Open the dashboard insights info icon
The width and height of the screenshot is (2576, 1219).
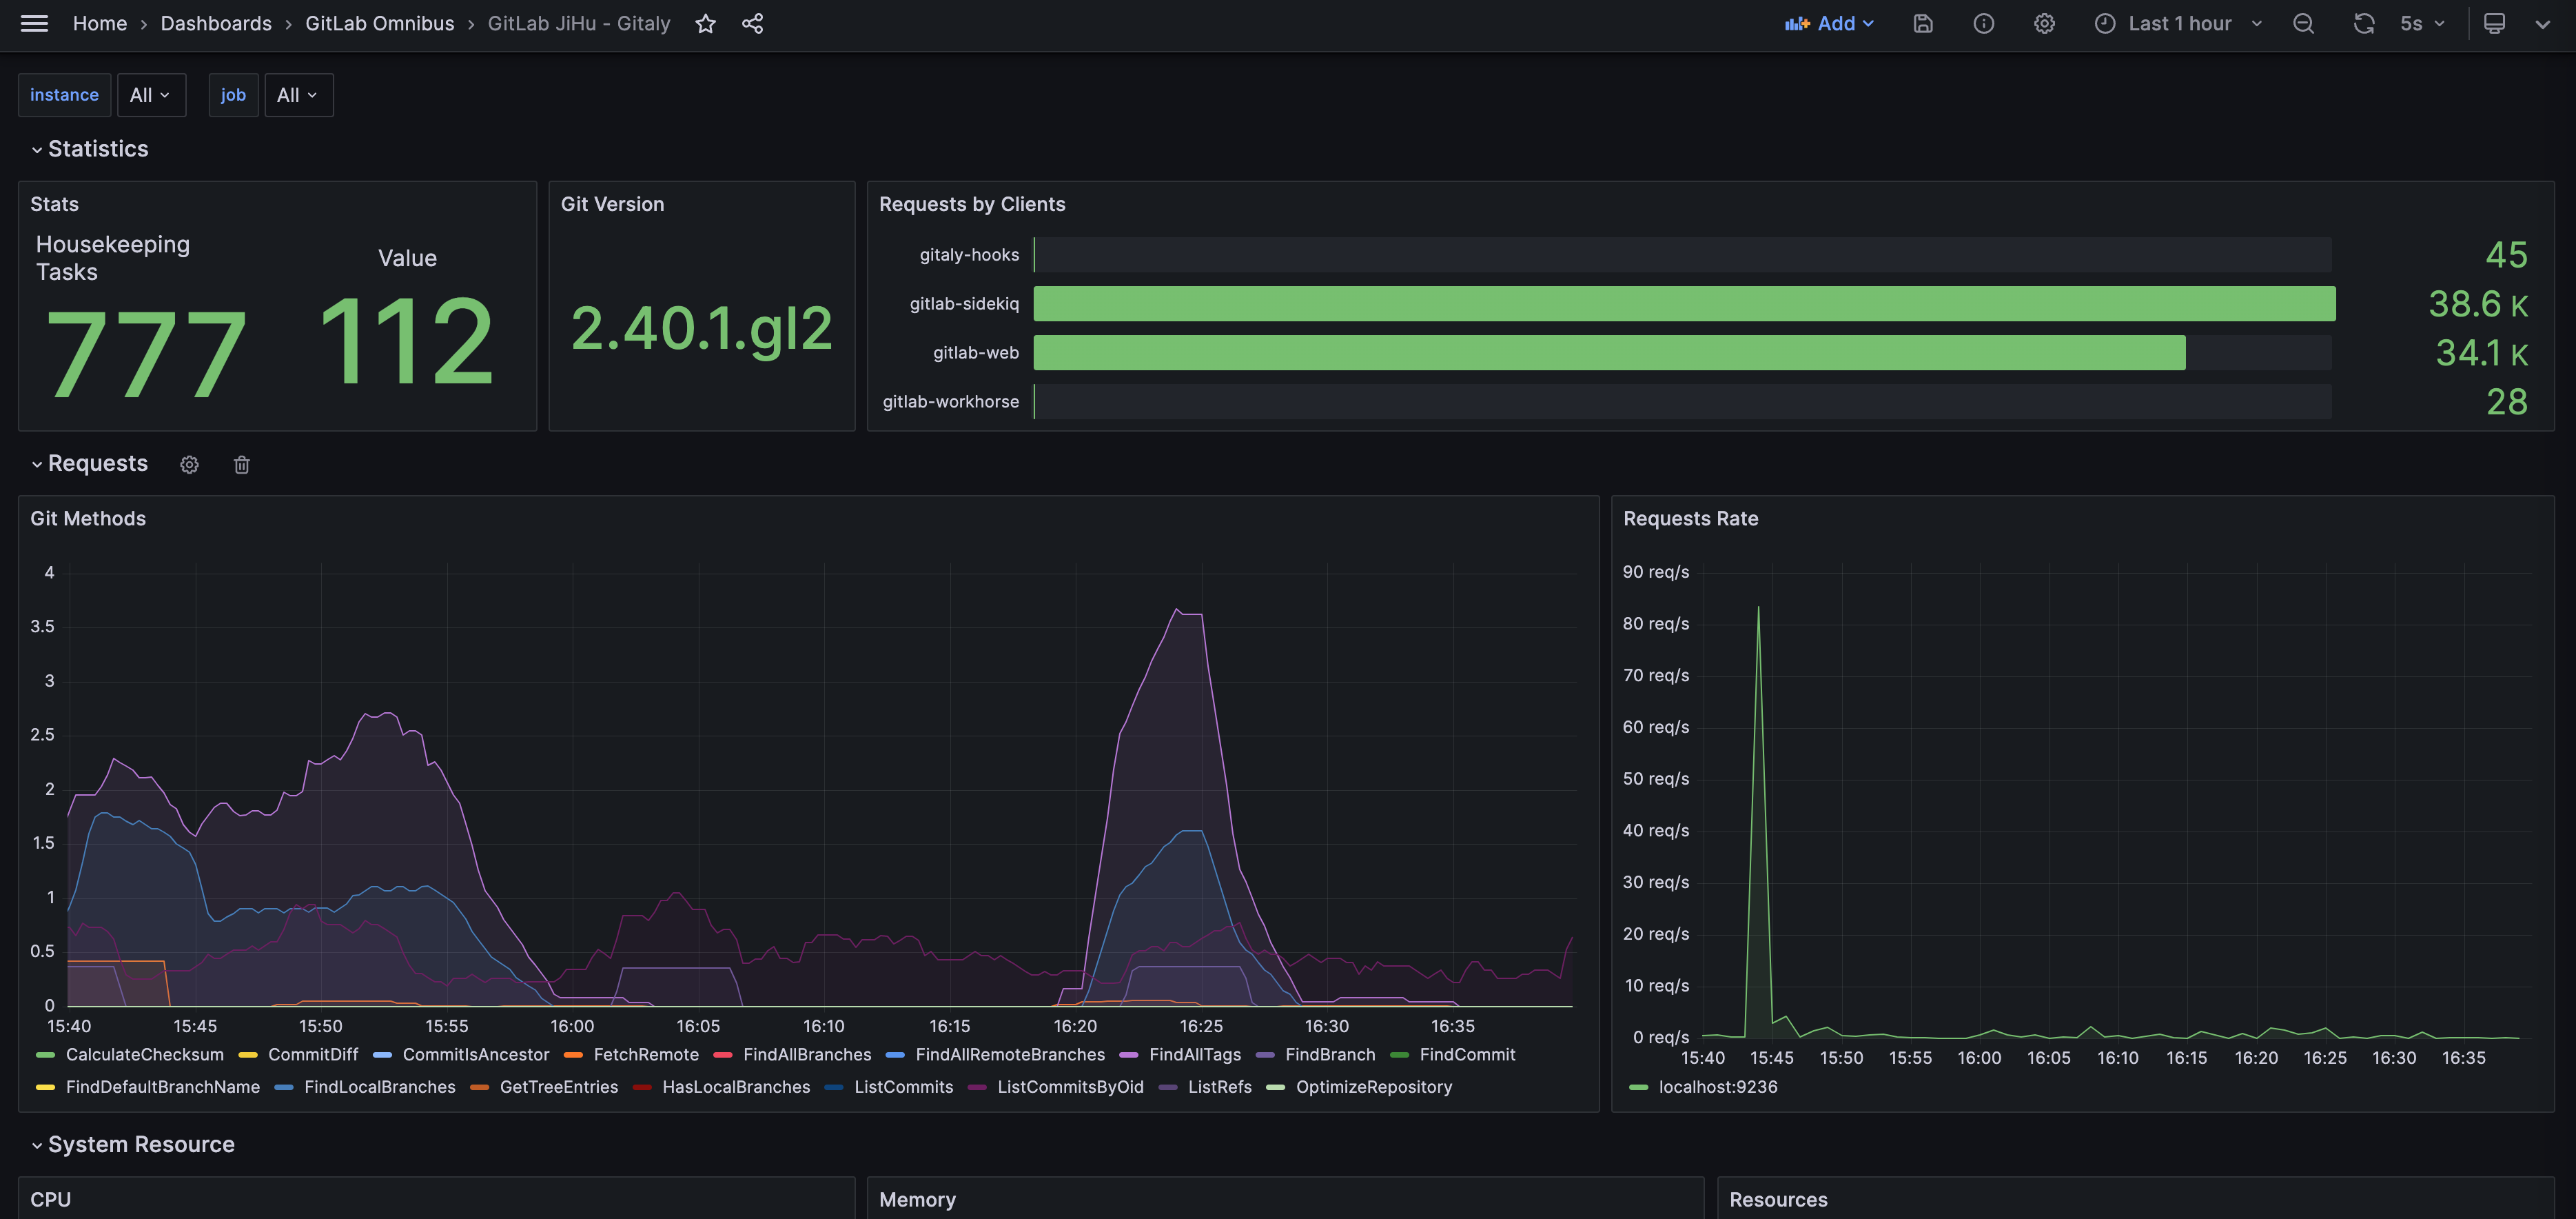pos(1983,23)
